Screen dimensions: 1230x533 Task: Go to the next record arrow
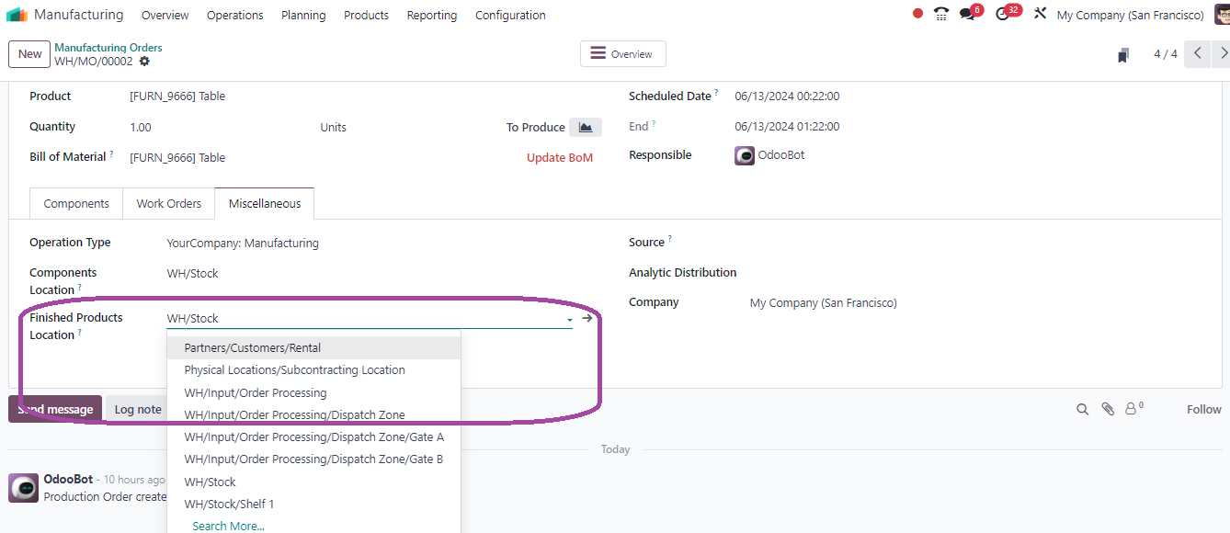[1222, 54]
